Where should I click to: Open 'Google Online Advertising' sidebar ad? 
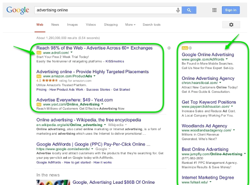pyautogui.click(x=208, y=54)
